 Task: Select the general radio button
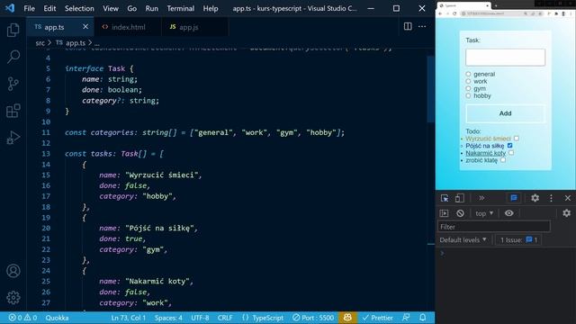point(468,74)
